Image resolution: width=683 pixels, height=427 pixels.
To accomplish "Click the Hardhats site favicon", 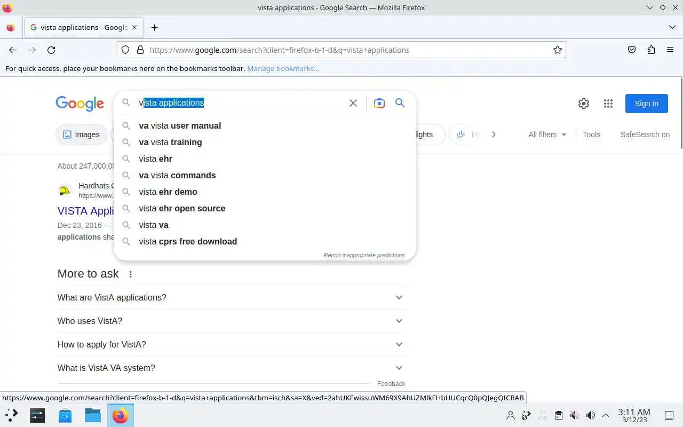I will [x=65, y=191].
